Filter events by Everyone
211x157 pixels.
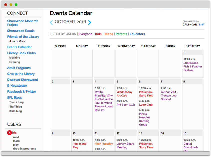[x=85, y=34]
